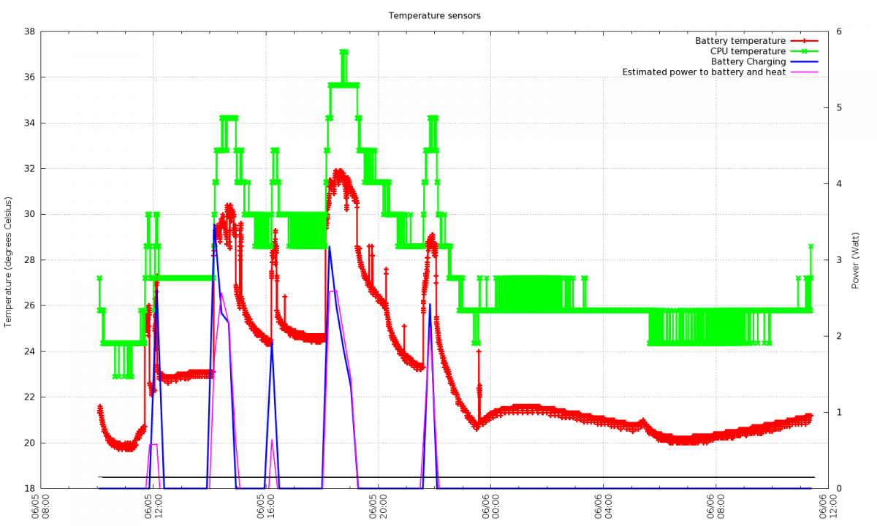
Task: Click the '38' tick on the temperature axis
Action: pos(29,31)
